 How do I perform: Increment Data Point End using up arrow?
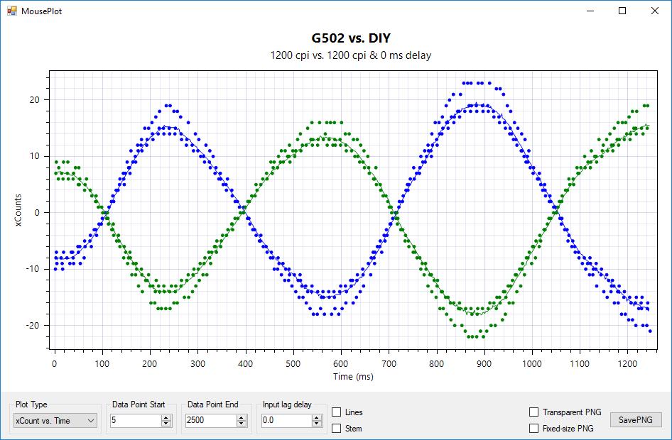tap(242, 418)
